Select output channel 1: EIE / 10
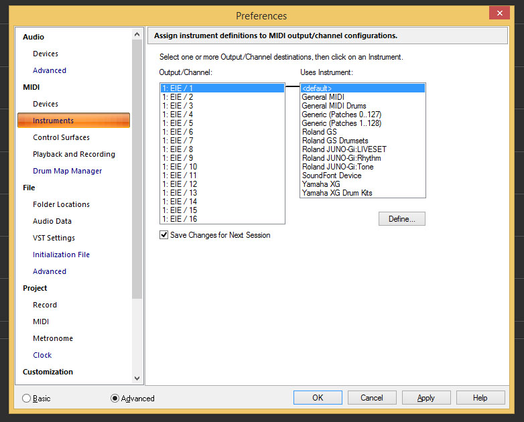This screenshot has height=422, width=524. 180,167
